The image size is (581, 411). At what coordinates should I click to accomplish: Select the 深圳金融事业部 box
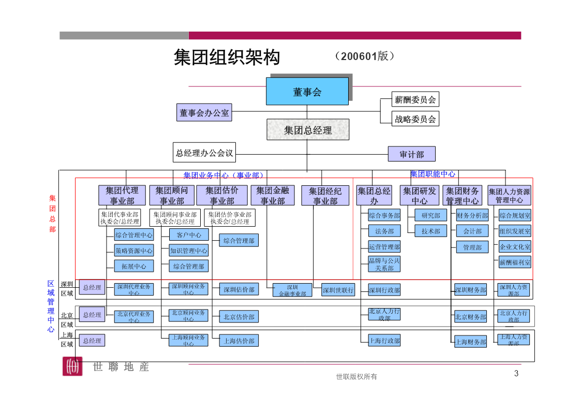click(x=292, y=290)
